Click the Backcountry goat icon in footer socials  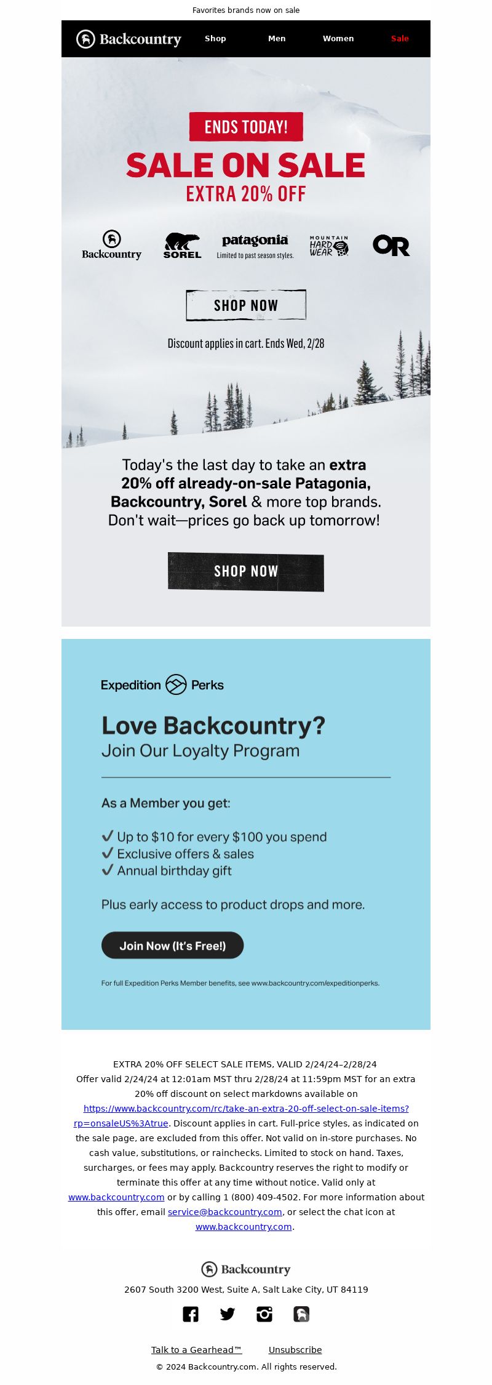(x=301, y=1314)
